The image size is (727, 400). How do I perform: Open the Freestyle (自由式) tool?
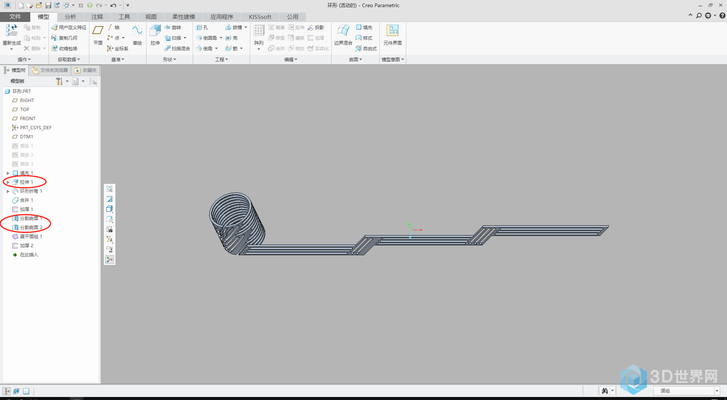(x=366, y=49)
